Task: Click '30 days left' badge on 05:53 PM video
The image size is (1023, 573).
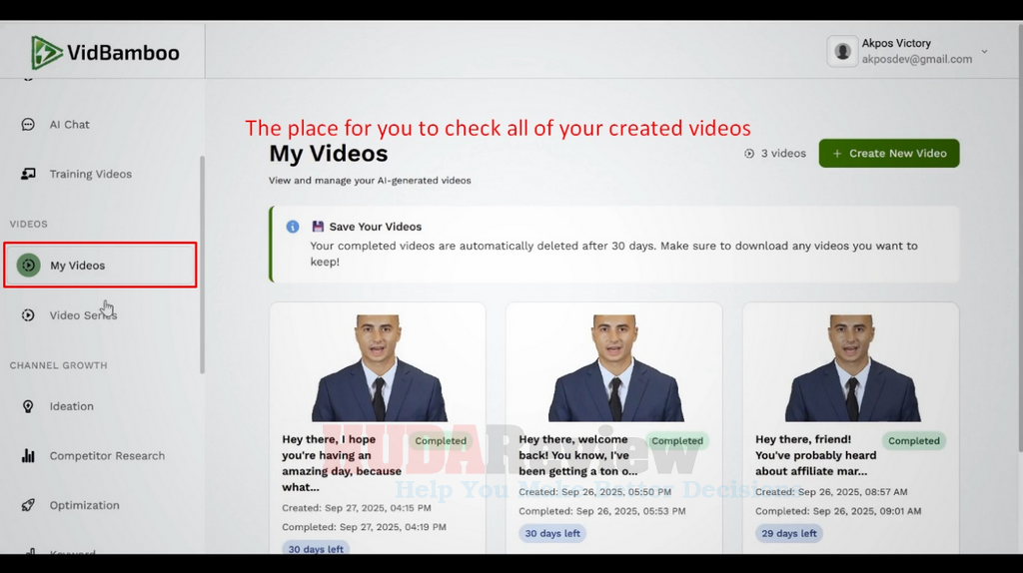Action: point(552,534)
